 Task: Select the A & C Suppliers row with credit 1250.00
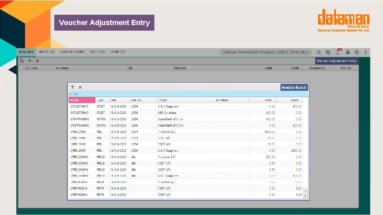(186, 150)
